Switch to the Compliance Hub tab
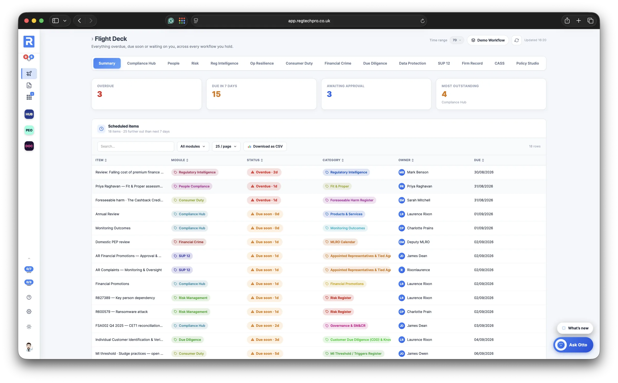 click(141, 63)
